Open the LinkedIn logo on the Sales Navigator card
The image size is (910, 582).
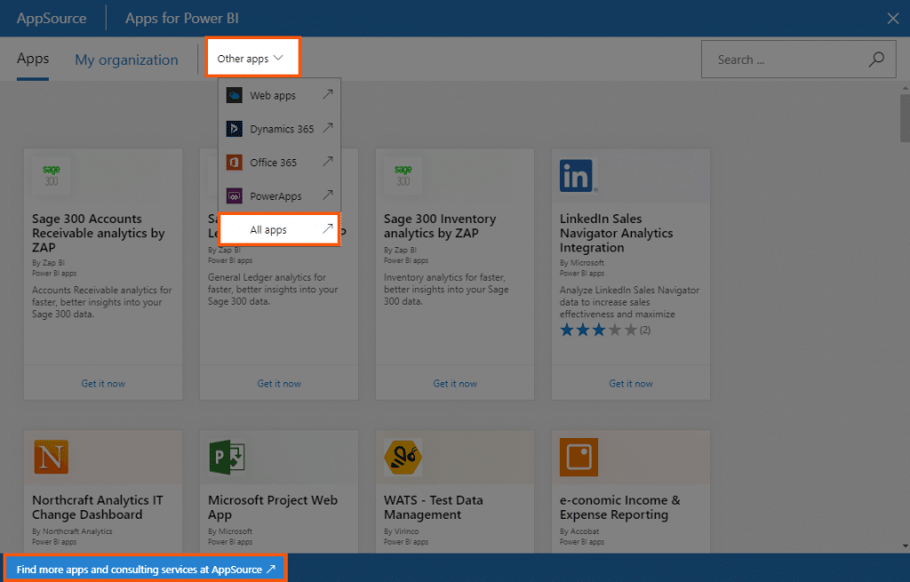(578, 176)
